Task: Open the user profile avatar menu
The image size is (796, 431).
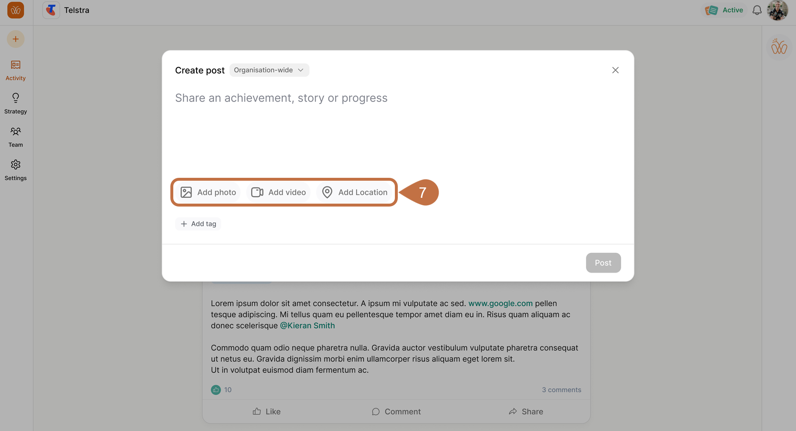Action: click(777, 10)
